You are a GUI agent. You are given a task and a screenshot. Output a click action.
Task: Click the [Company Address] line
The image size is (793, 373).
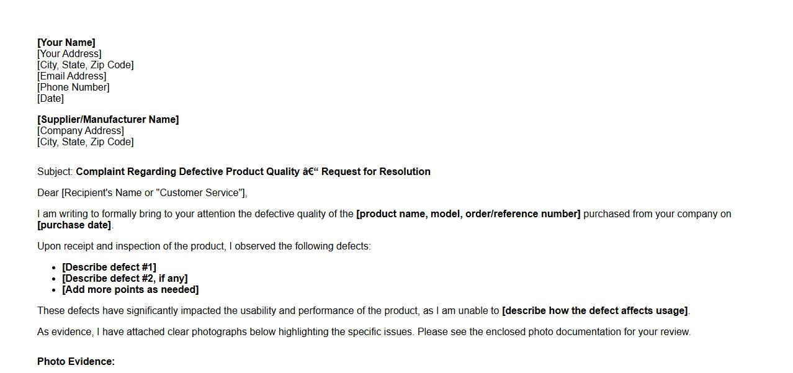(x=80, y=130)
